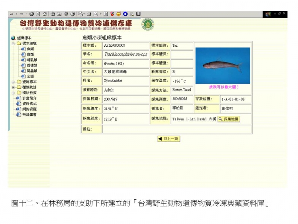Click the Mail envelope toolbar icon
This screenshot has height=224, width=298.
point(80,14)
